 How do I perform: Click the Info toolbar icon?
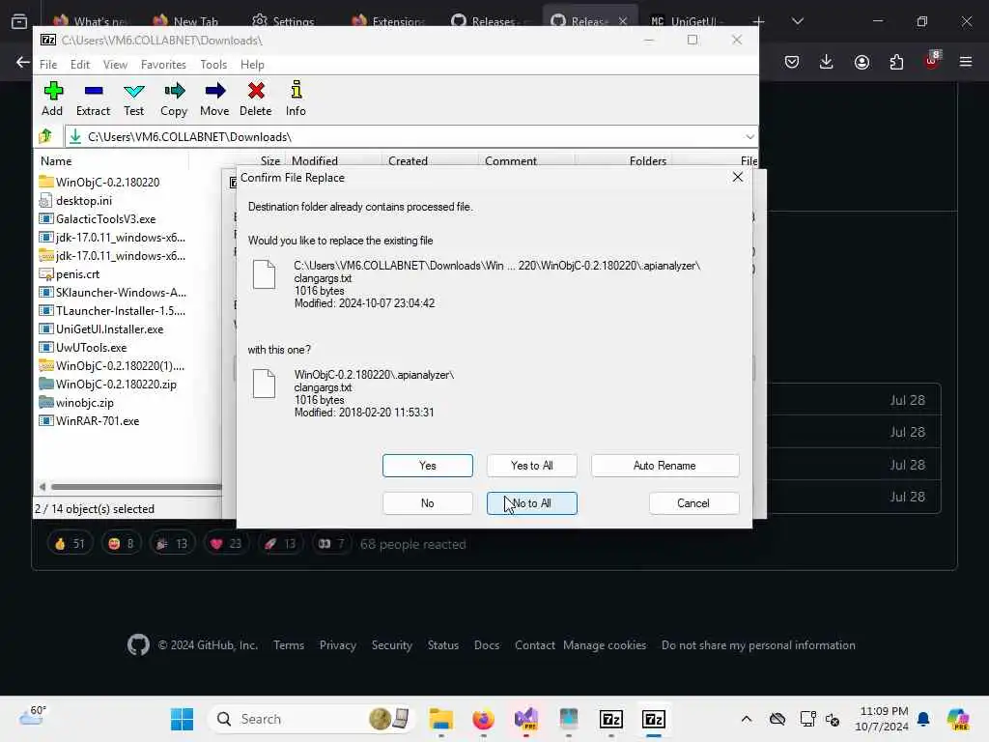(x=296, y=100)
